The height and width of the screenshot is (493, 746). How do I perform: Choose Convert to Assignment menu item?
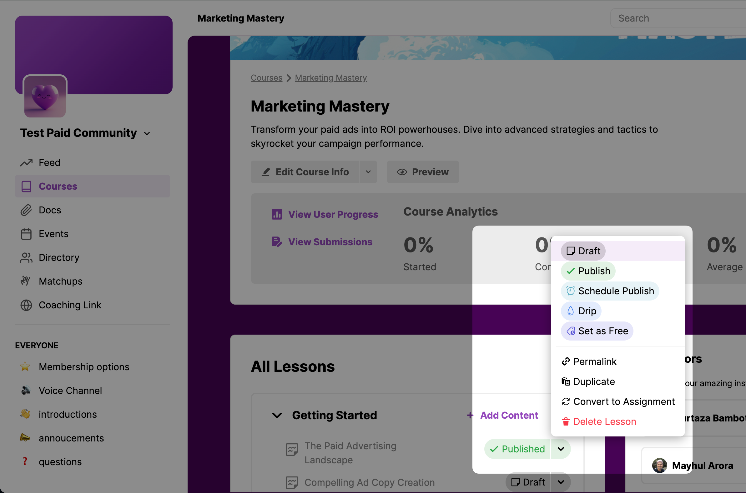coord(618,401)
